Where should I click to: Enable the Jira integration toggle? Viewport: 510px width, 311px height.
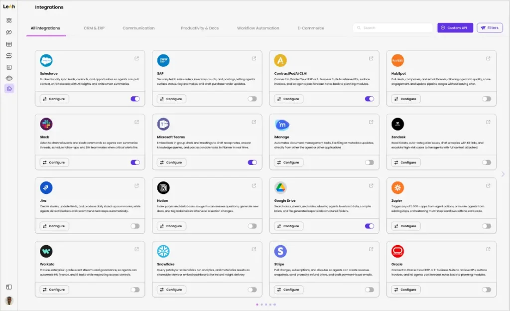coord(135,226)
